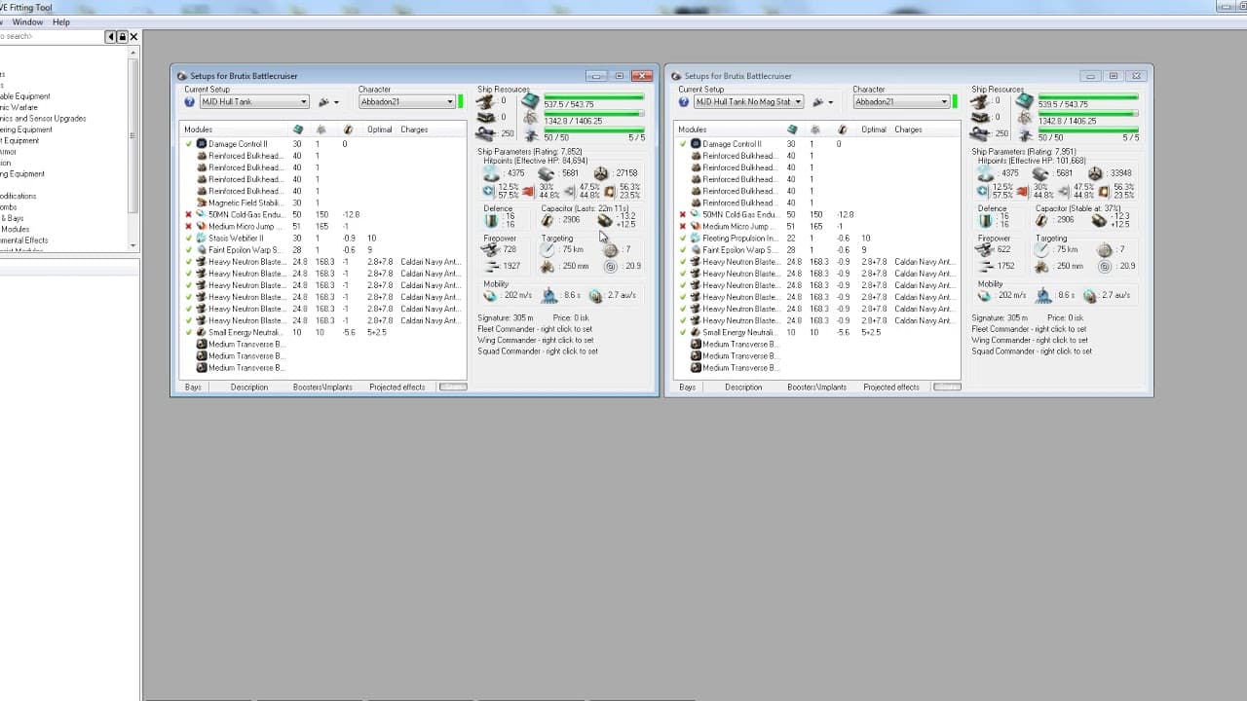Screen dimensions: 1247x701
Task: Click the browser panel vertical scrollbar
Action: (133, 148)
